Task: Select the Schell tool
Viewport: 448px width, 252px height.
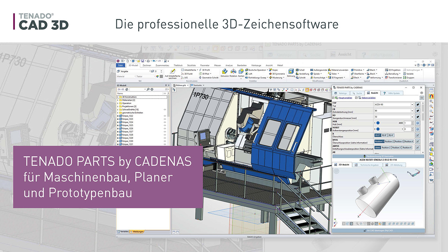Action: pos(301,70)
